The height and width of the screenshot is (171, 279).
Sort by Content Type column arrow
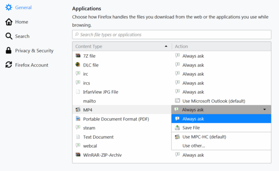[166, 46]
